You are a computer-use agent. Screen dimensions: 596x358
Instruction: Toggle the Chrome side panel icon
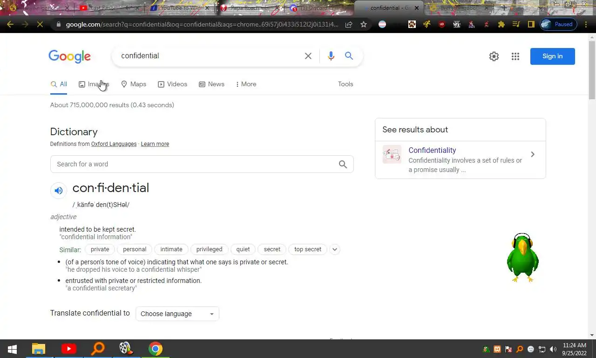[531, 24]
